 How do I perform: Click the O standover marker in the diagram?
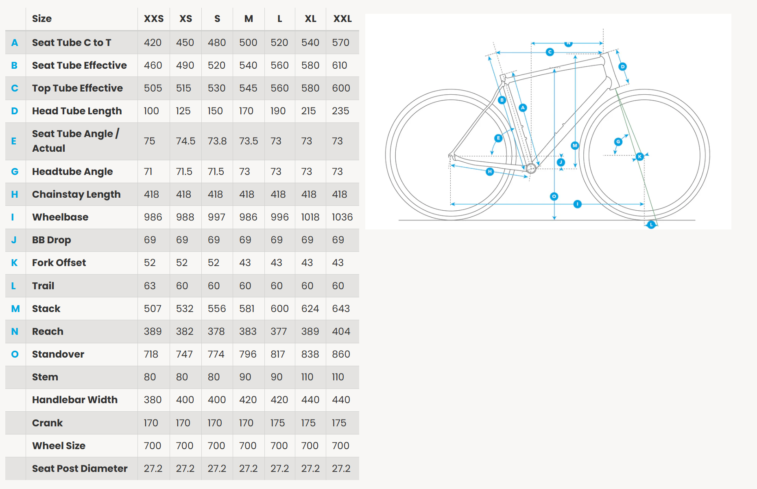click(x=554, y=196)
